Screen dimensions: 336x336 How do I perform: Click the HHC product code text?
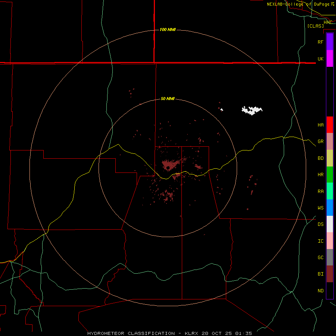click(328, 22)
